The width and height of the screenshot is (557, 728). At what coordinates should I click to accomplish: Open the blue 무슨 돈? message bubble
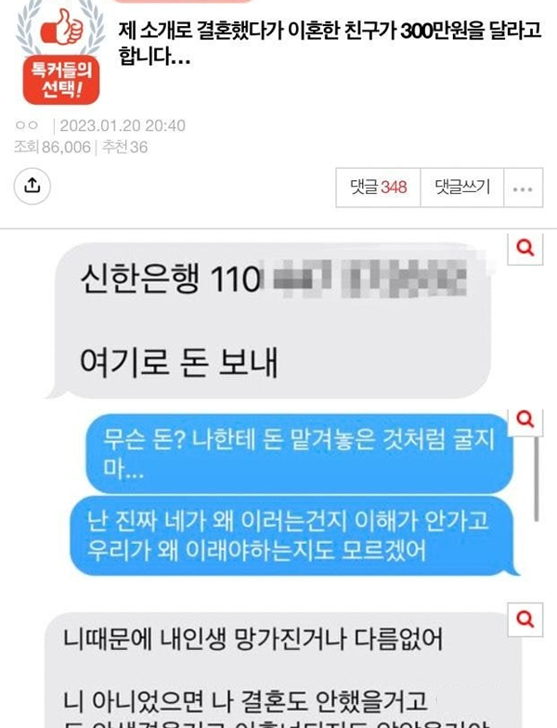299,453
